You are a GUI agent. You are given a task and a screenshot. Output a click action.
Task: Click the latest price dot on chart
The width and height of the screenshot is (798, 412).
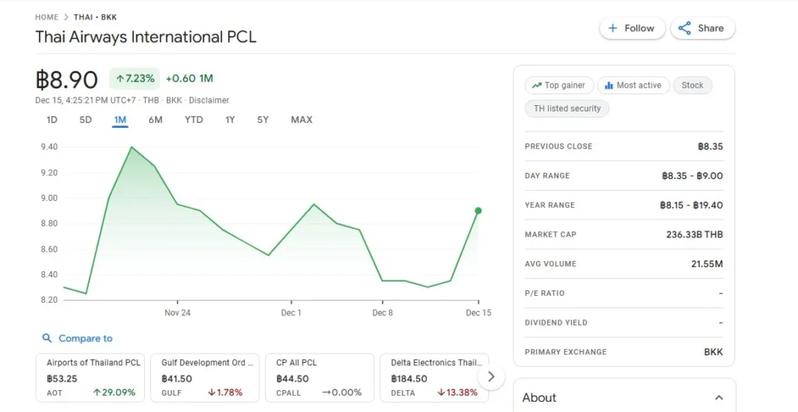(478, 210)
